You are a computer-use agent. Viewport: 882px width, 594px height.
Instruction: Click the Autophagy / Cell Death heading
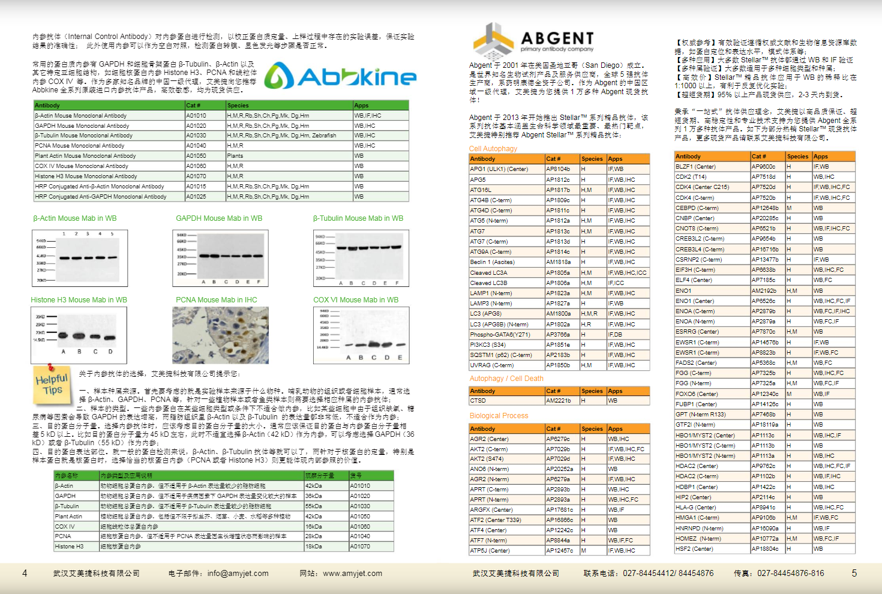[506, 379]
